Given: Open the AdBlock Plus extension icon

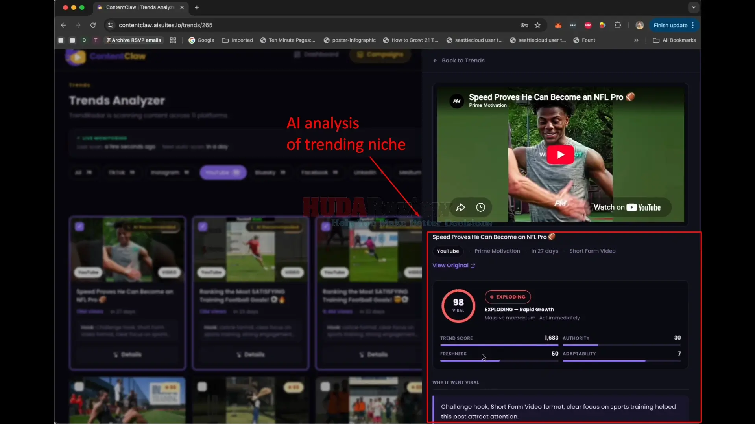Looking at the screenshot, I should click(x=588, y=25).
